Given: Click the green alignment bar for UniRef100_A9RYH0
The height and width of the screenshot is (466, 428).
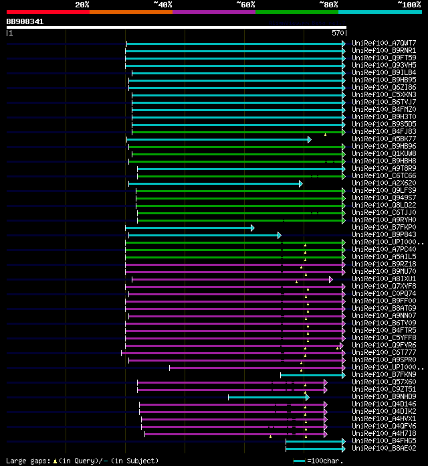Looking at the screenshot, I should [x=241, y=220].
